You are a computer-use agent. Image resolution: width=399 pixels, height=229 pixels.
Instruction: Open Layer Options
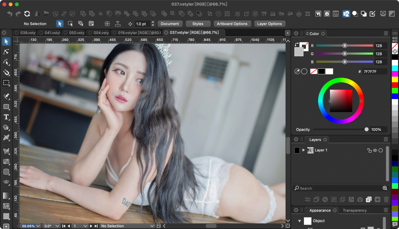(270, 24)
